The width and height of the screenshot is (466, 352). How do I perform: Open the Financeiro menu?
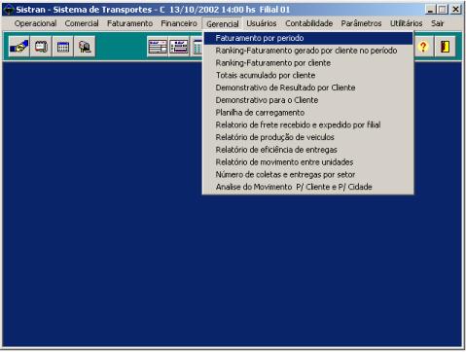click(179, 23)
